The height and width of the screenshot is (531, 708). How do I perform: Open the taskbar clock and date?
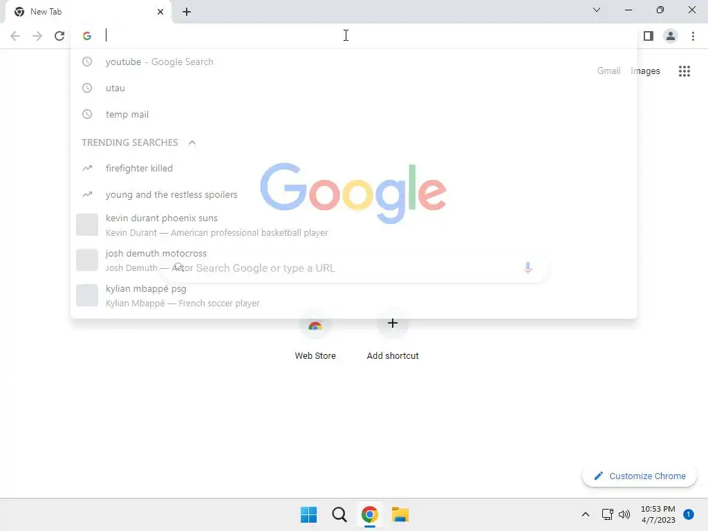pyautogui.click(x=658, y=514)
